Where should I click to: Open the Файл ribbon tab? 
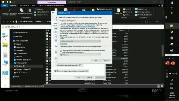(5, 6)
